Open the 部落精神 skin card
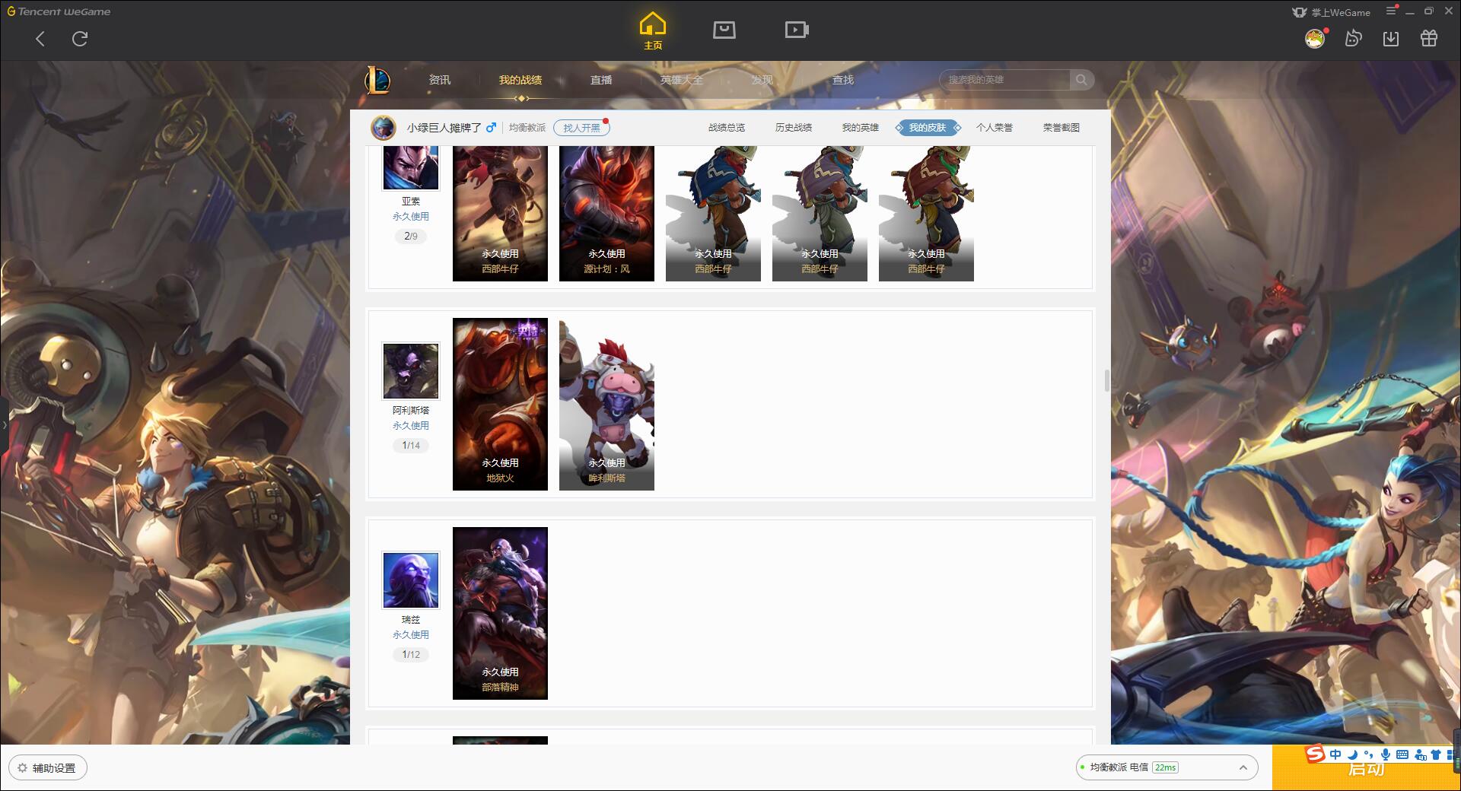This screenshot has width=1461, height=791. pos(500,613)
